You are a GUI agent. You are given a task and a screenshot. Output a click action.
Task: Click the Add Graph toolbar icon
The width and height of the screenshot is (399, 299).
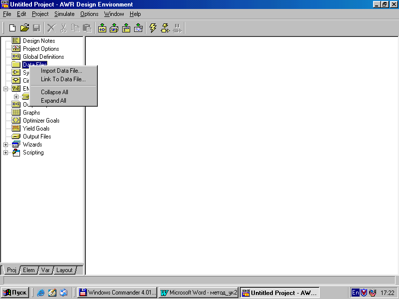pos(139,28)
